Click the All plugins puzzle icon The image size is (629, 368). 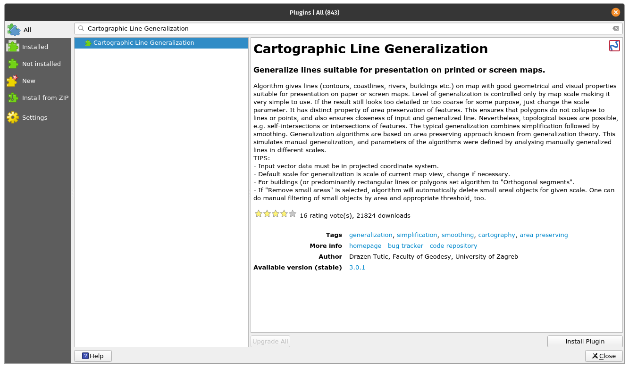pyautogui.click(x=13, y=30)
